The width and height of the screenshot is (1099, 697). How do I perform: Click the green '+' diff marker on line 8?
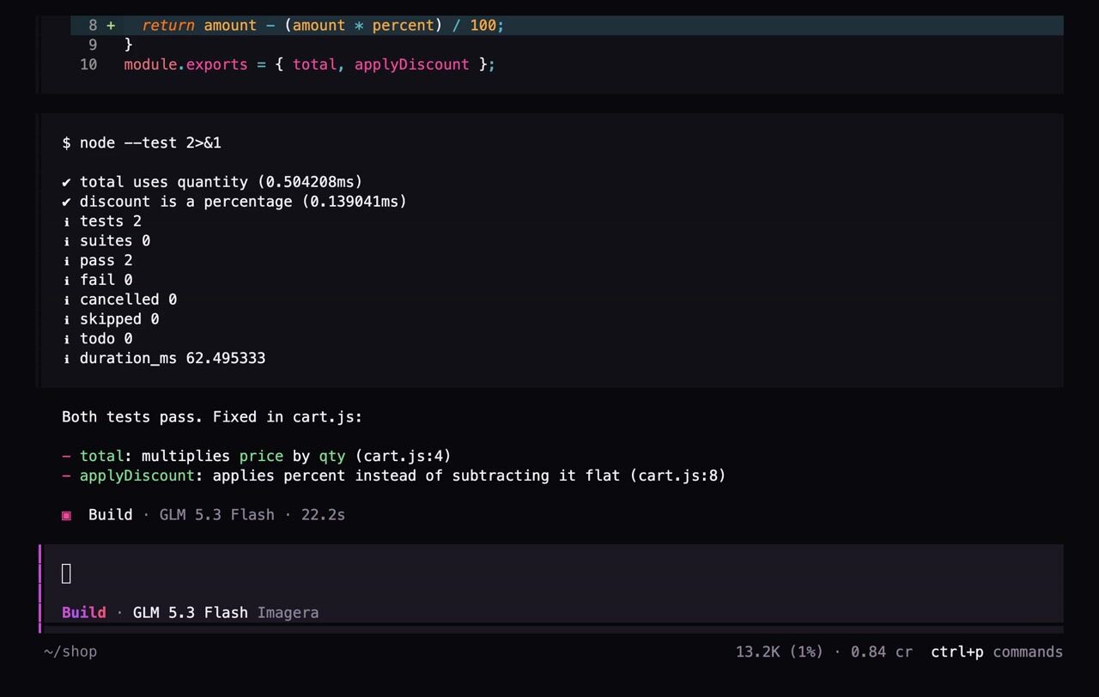tap(111, 26)
